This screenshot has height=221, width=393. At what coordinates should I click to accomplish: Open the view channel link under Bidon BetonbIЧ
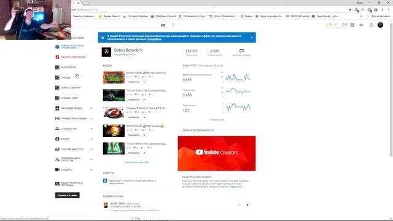point(125,55)
